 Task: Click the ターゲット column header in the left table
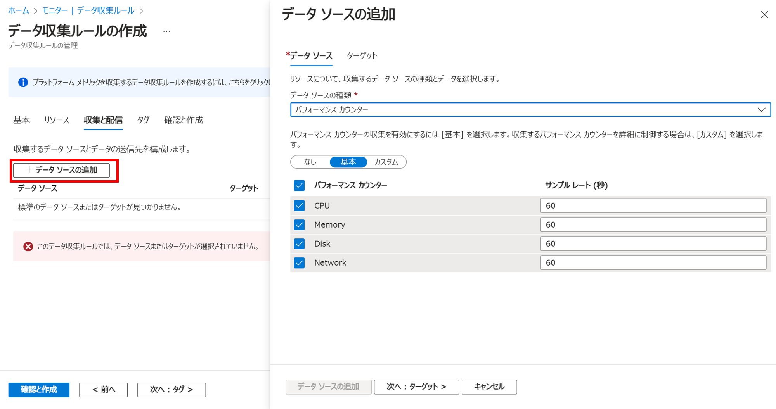click(244, 188)
